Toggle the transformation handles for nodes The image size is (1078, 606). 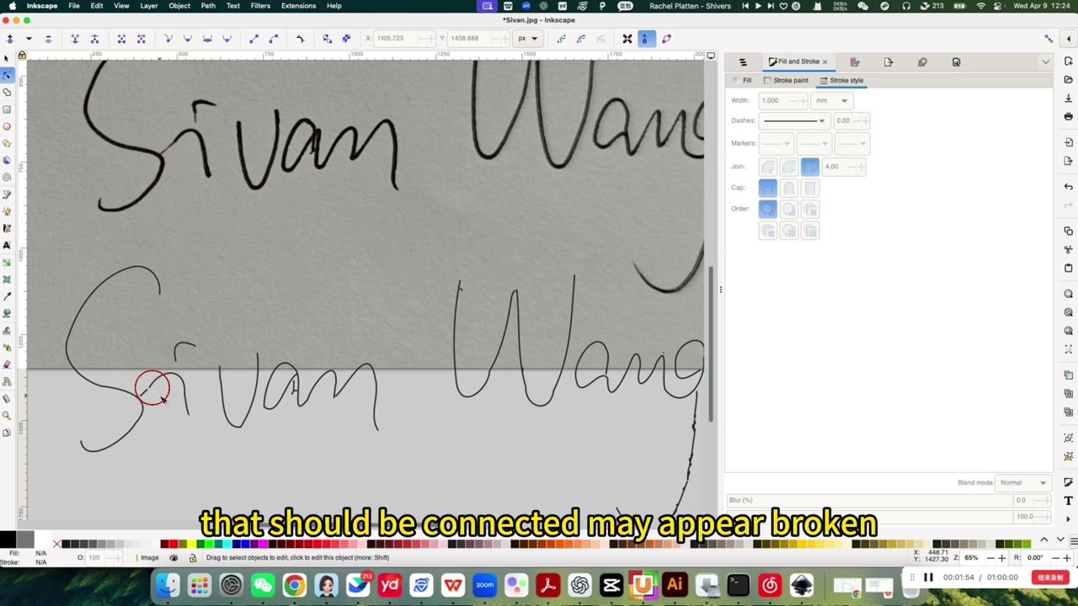coord(627,39)
